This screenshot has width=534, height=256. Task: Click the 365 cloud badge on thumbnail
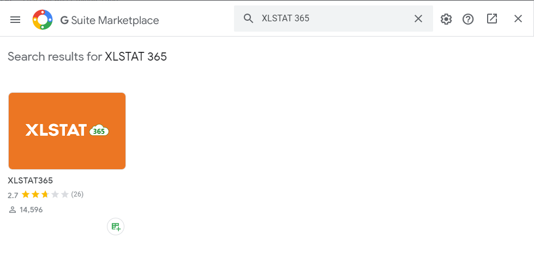click(99, 131)
